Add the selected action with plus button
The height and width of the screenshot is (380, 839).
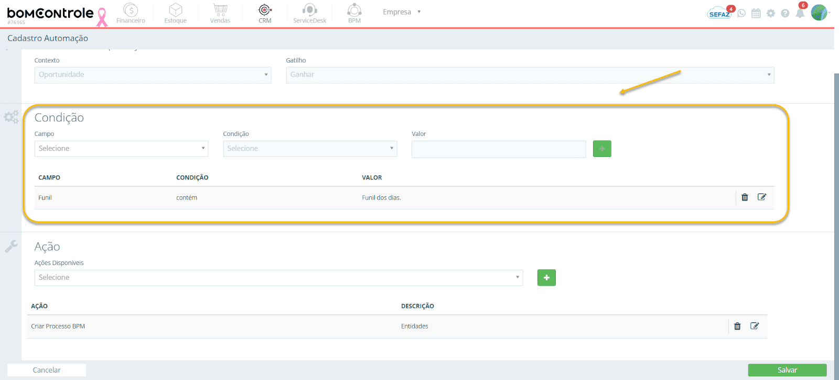click(546, 278)
